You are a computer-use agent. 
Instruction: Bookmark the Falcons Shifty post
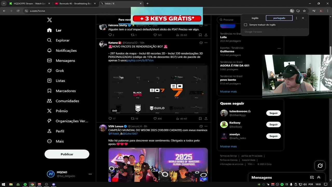tap(200, 35)
